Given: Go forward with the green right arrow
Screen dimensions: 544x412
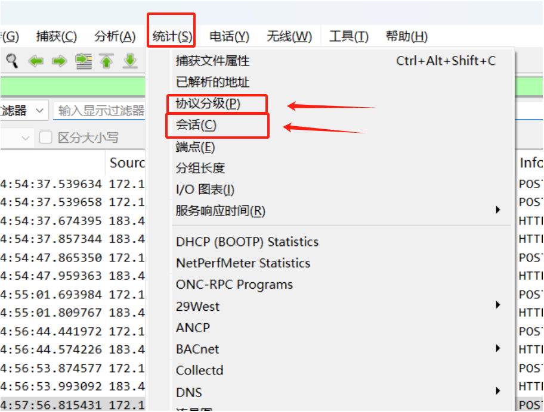Looking at the screenshot, I should pyautogui.click(x=59, y=61).
